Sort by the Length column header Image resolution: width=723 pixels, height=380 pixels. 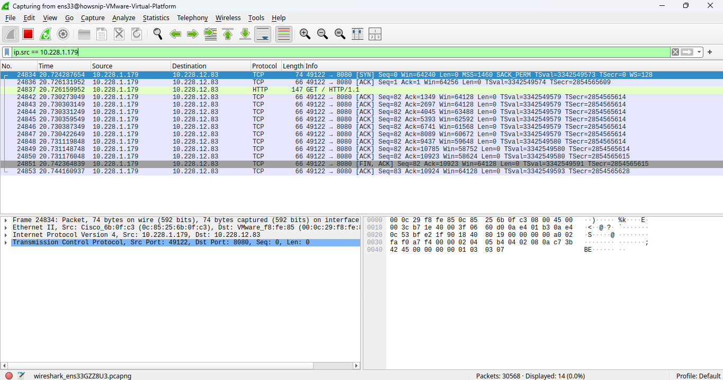[x=292, y=66]
